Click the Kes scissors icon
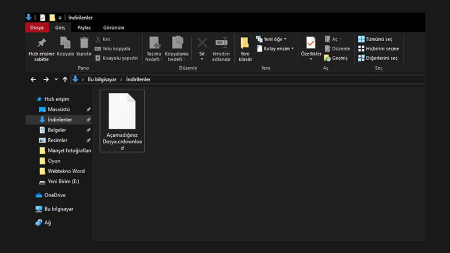Image resolution: width=450 pixels, height=253 pixels. coord(98,39)
